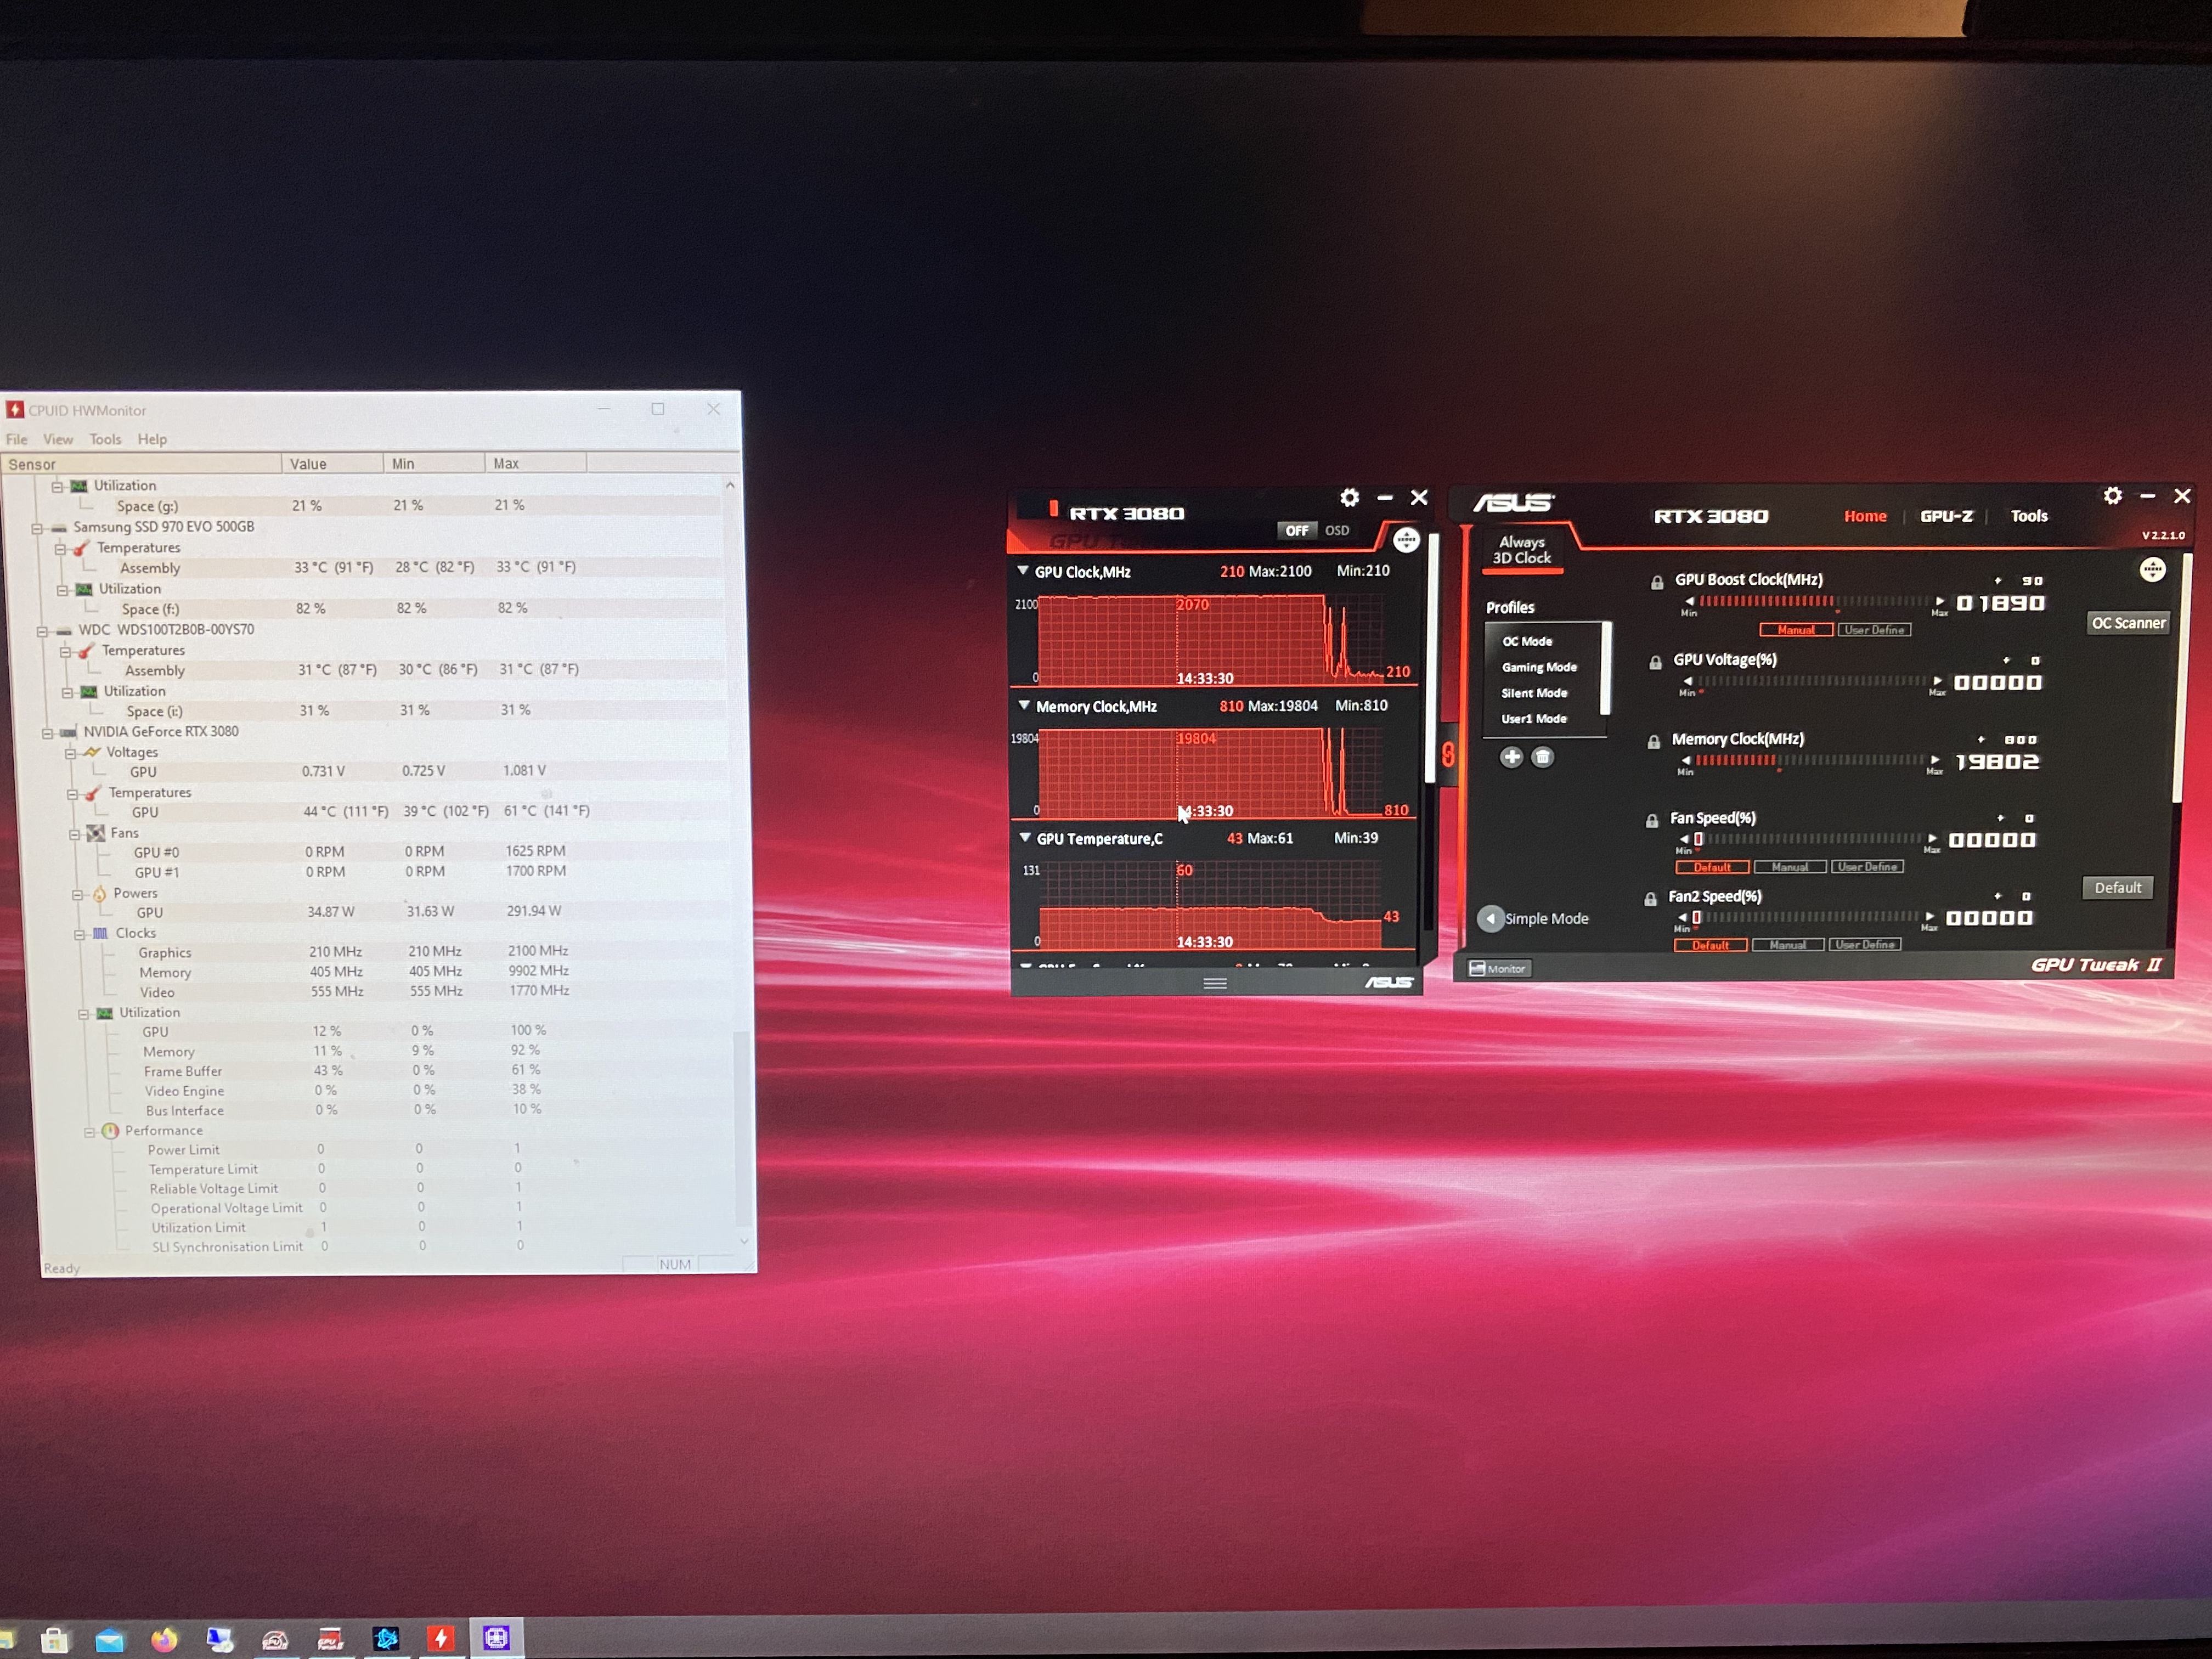Open the File menu in HWMonitor

(17, 439)
